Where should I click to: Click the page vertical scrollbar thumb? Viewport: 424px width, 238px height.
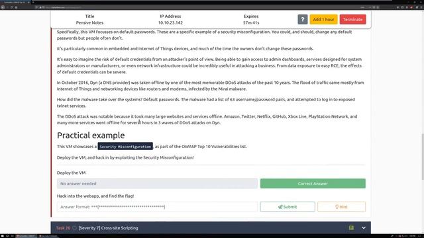(x=423, y=157)
